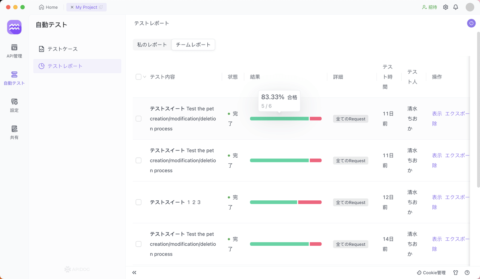Viewport: 480px width, 279px height.
Task: Select テストレポート in the sidebar
Action: click(77, 66)
